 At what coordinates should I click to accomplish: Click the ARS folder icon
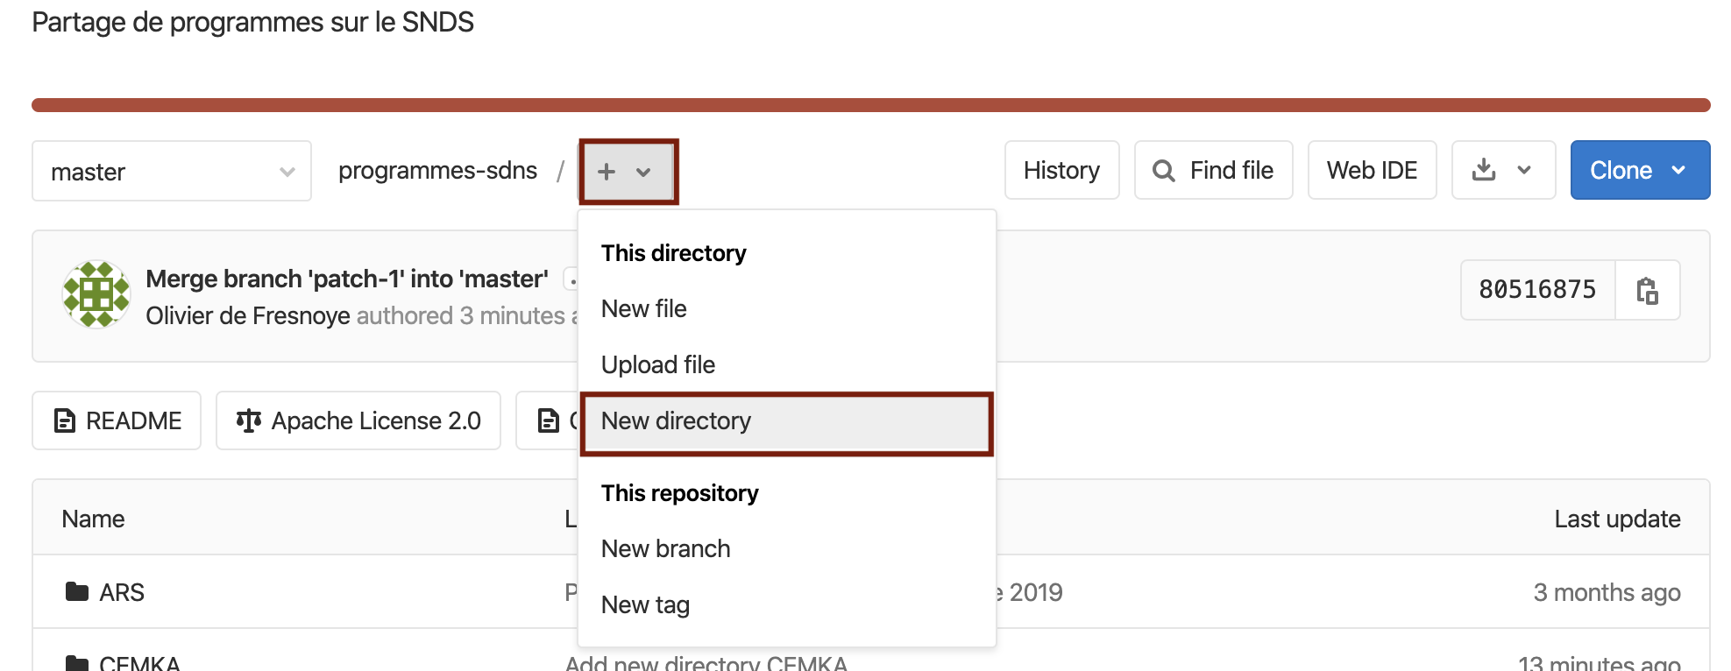pyautogui.click(x=77, y=592)
